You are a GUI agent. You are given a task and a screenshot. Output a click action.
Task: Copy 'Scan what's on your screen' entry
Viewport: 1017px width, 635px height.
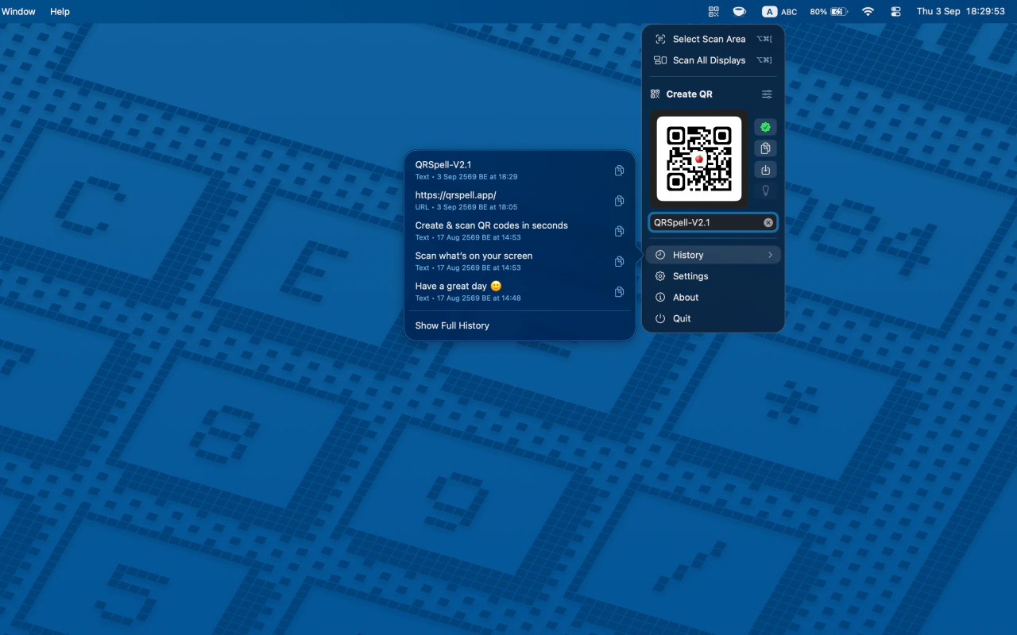[x=619, y=261]
